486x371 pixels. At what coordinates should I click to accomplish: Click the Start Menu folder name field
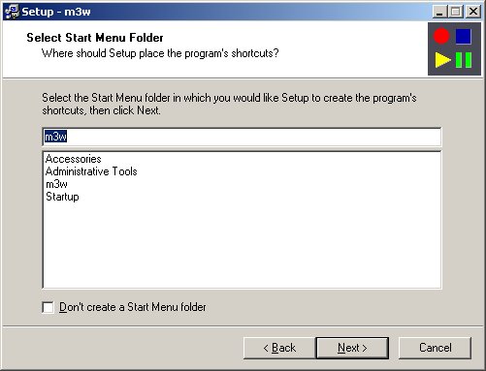[x=242, y=137]
